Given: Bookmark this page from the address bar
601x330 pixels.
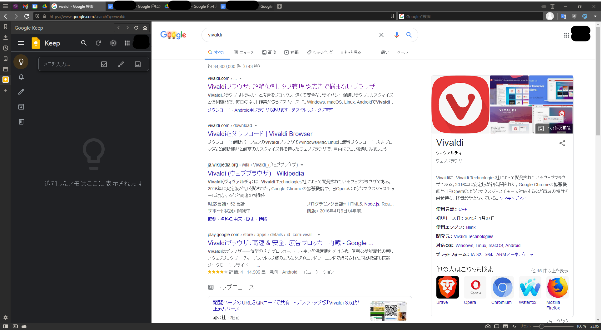Looking at the screenshot, I should coord(392,16).
